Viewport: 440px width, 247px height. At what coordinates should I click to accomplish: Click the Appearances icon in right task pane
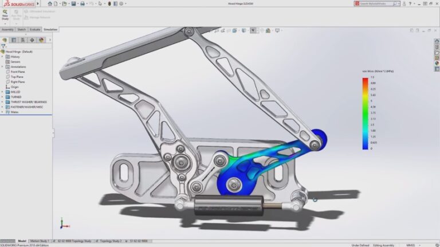tap(437, 64)
